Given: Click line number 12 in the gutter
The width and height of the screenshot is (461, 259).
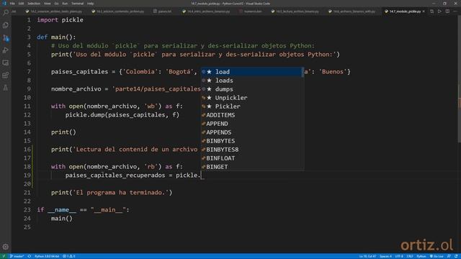Looking at the screenshot, I should coord(27,115).
